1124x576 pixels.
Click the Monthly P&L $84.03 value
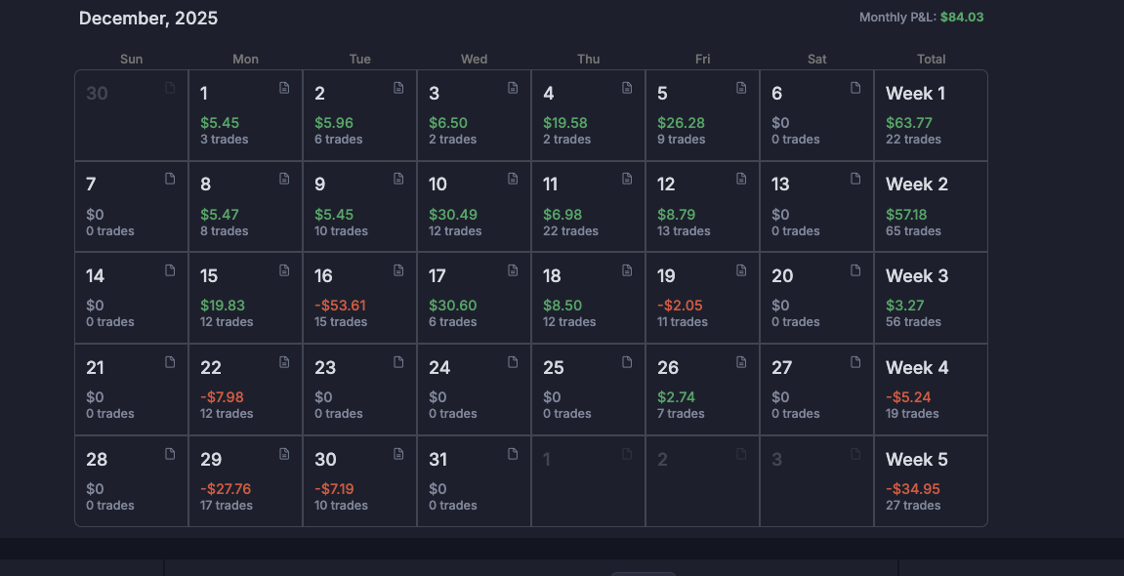coord(962,18)
